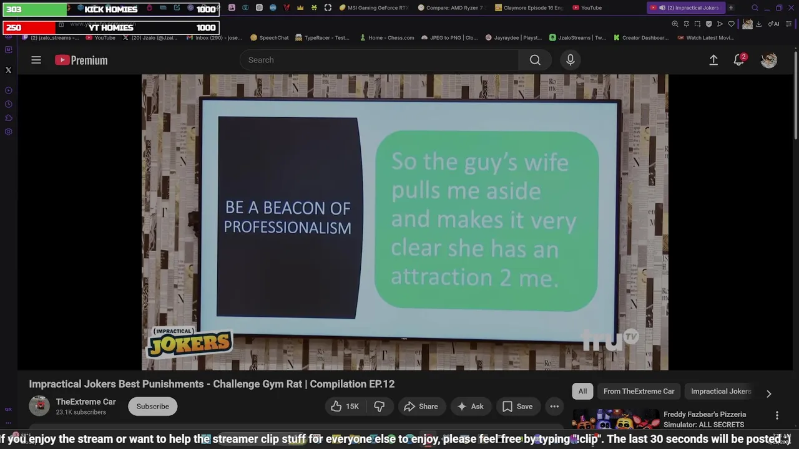Share the Impractical Jokers video
Image resolution: width=799 pixels, height=449 pixels.
(x=421, y=407)
